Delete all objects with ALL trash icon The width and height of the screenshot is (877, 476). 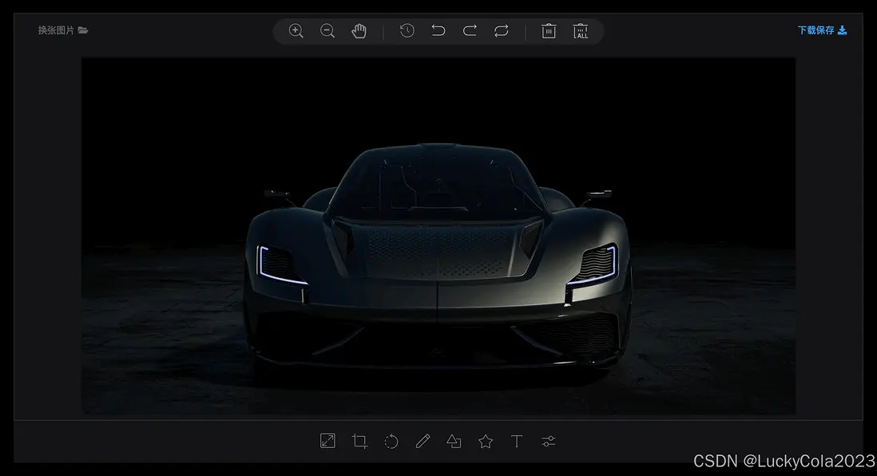[x=581, y=31]
